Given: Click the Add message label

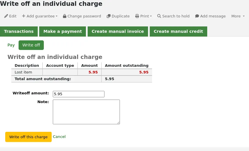Looking at the screenshot, I should [213, 16].
